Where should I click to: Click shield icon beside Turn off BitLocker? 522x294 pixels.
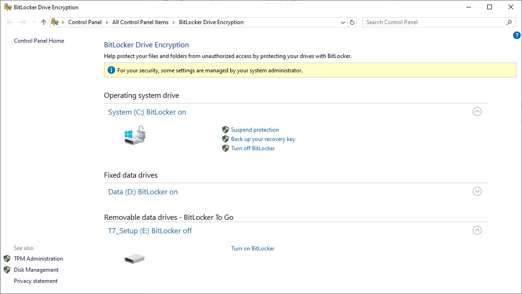(x=226, y=148)
